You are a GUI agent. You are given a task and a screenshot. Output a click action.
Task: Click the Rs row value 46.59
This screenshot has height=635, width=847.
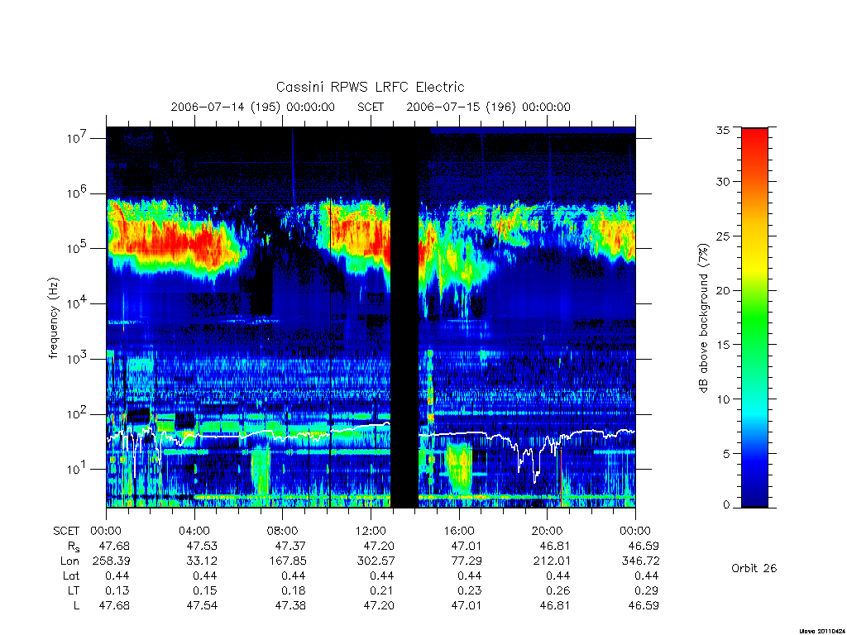[644, 546]
